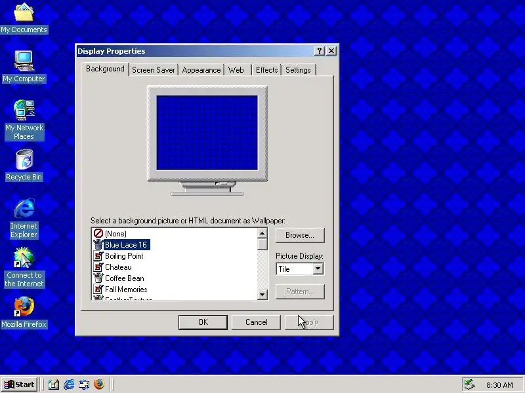Launch Mozilla Firefox desktop shortcut
525x393 pixels.
24,312
